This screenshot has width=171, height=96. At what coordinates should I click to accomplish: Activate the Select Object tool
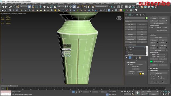point(30,7)
